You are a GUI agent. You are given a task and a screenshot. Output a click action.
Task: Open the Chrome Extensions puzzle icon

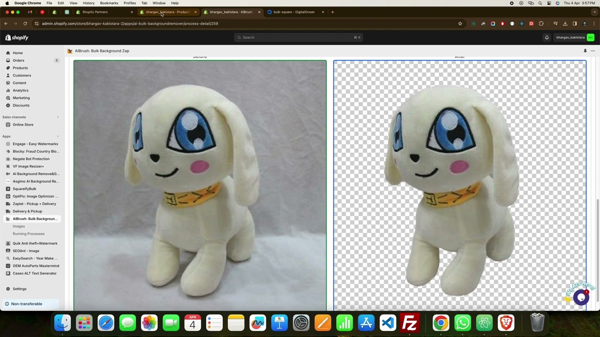(541, 23)
